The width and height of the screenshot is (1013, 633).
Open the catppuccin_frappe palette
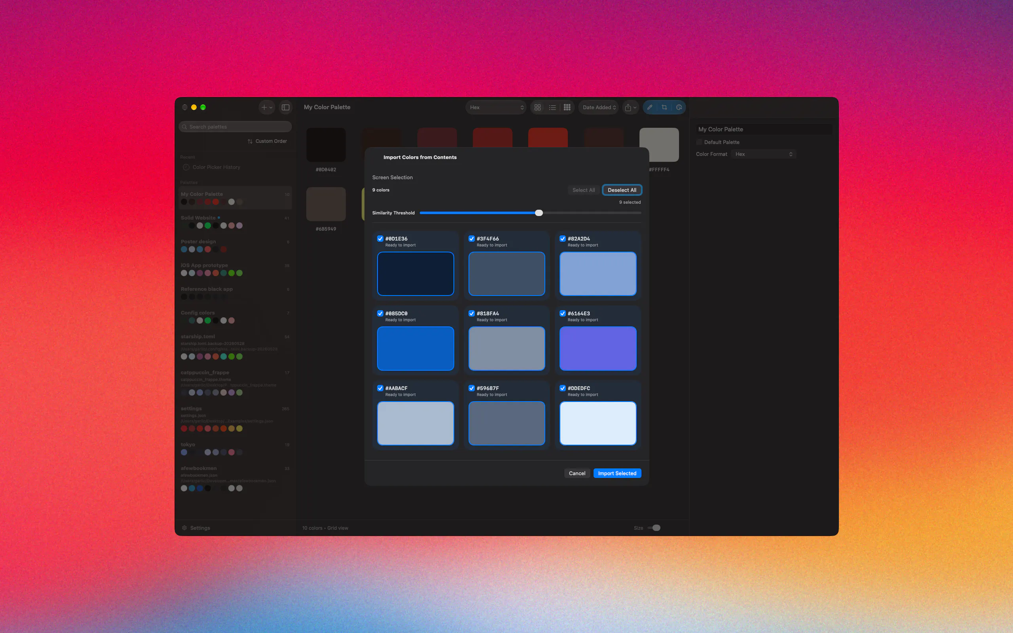235,383
